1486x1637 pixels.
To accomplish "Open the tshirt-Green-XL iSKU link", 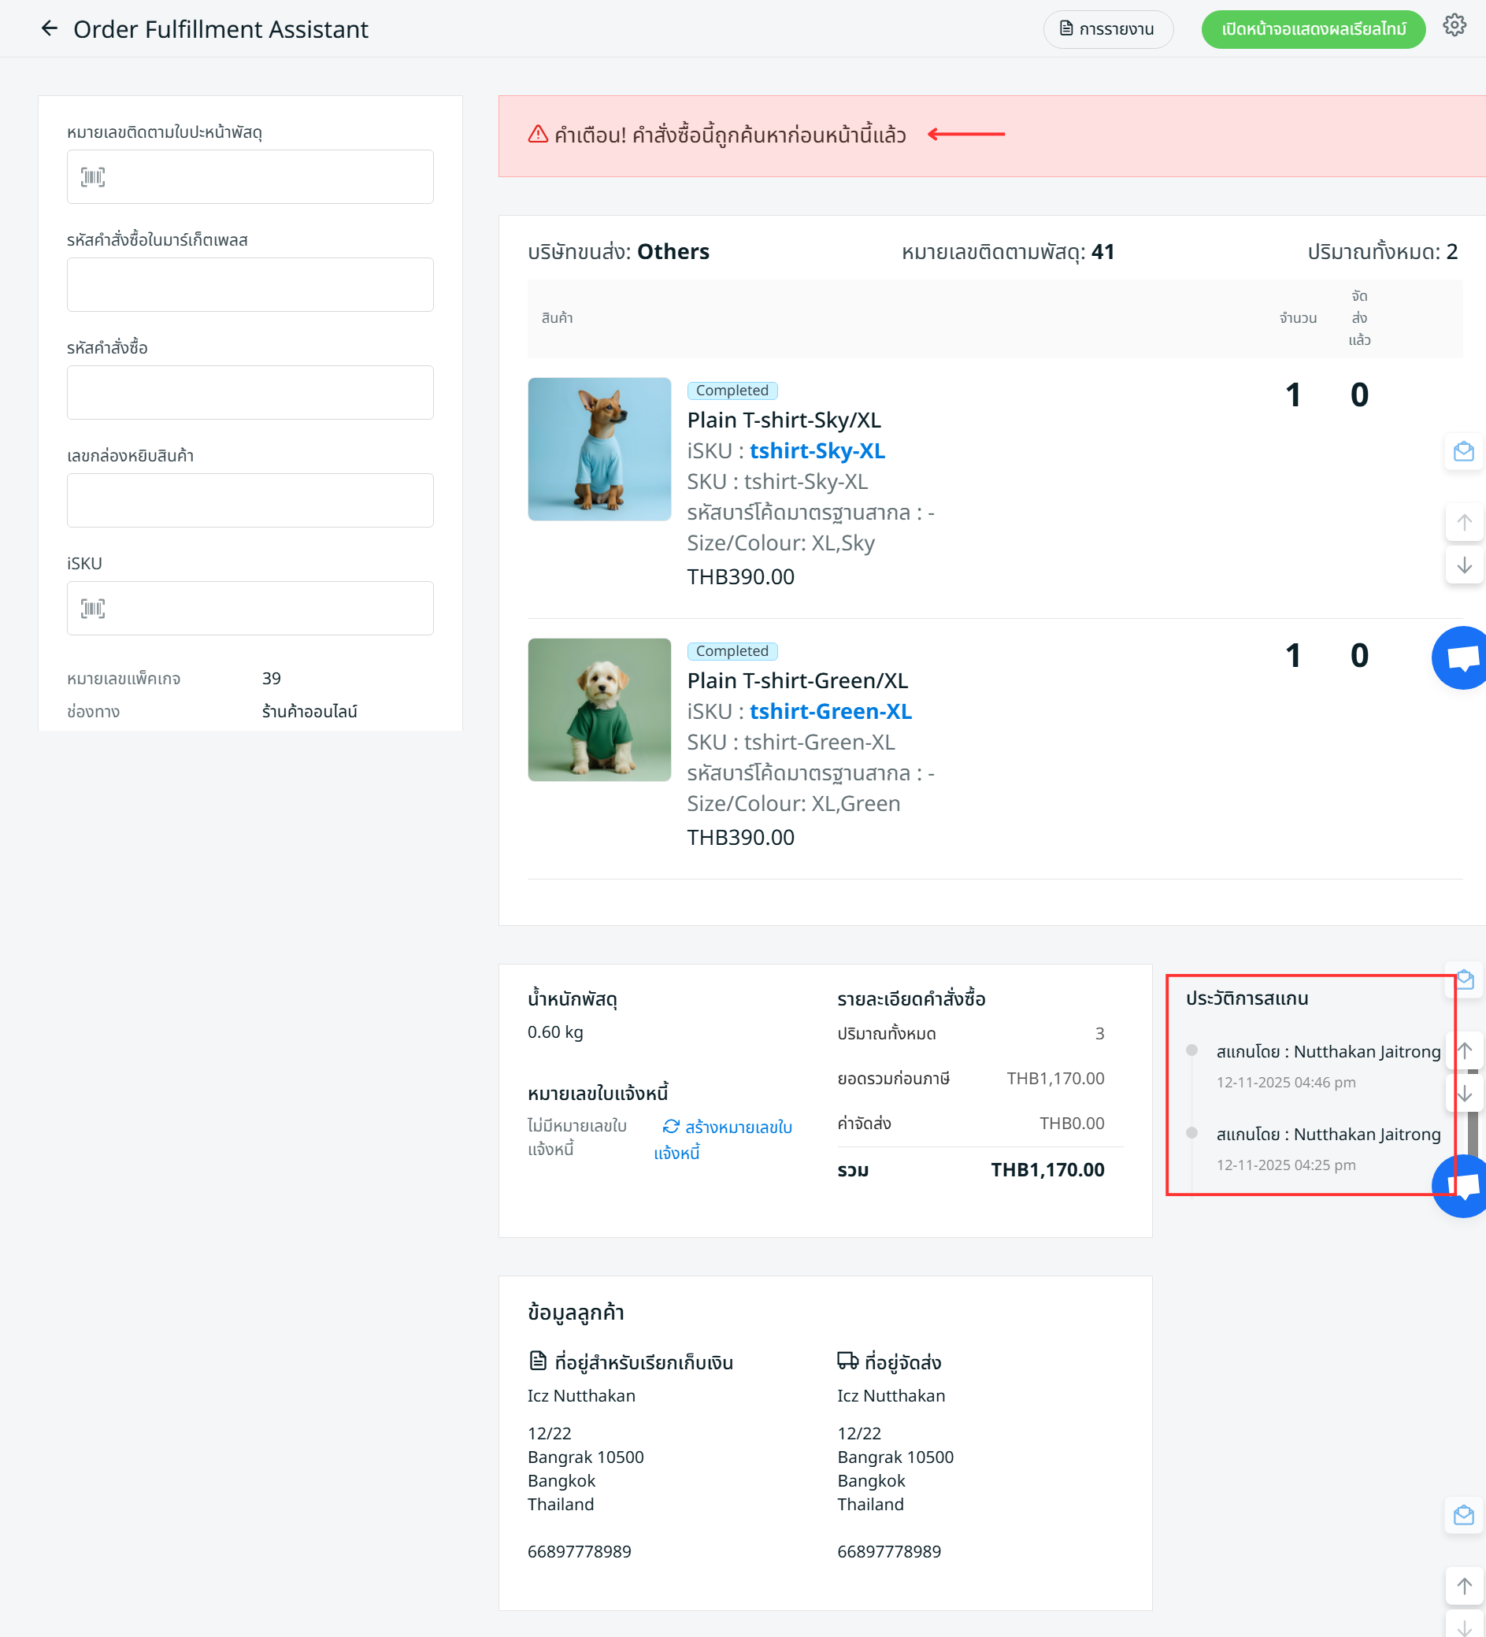I will 830,711.
